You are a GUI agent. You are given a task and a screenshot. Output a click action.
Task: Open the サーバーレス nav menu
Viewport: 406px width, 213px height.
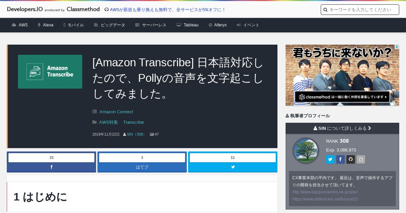[x=151, y=25]
